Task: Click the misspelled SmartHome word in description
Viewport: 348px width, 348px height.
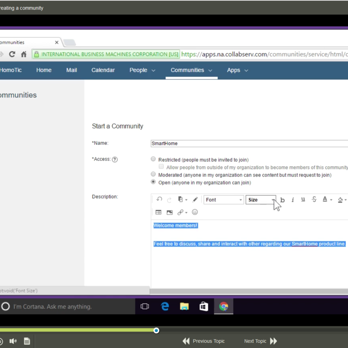Action: click(x=304, y=244)
